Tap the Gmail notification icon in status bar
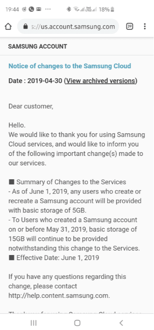The height and width of the screenshot is (330, 154). (39, 9)
